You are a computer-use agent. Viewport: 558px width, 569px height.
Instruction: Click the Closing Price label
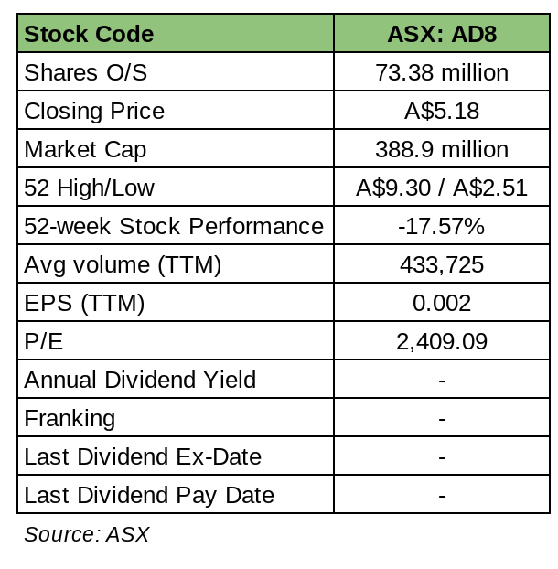[94, 112]
